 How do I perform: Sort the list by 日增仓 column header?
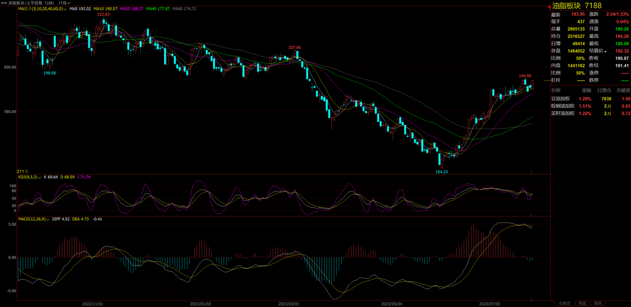tap(604, 90)
